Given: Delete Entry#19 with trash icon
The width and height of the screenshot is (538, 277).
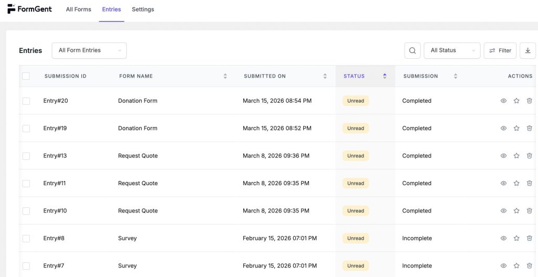Looking at the screenshot, I should 529,128.
